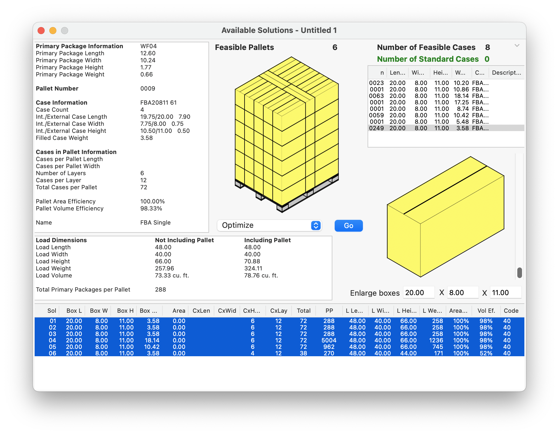Select feasible case row 0249
This screenshot has height=435, width=559.
[x=446, y=128]
